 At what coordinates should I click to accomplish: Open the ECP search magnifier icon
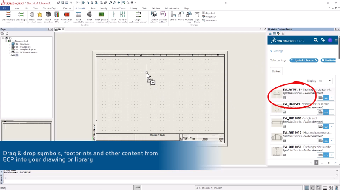316,40
